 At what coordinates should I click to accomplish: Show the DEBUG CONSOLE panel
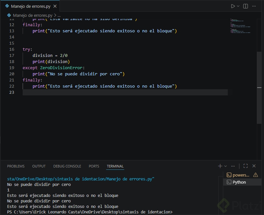[67, 166]
